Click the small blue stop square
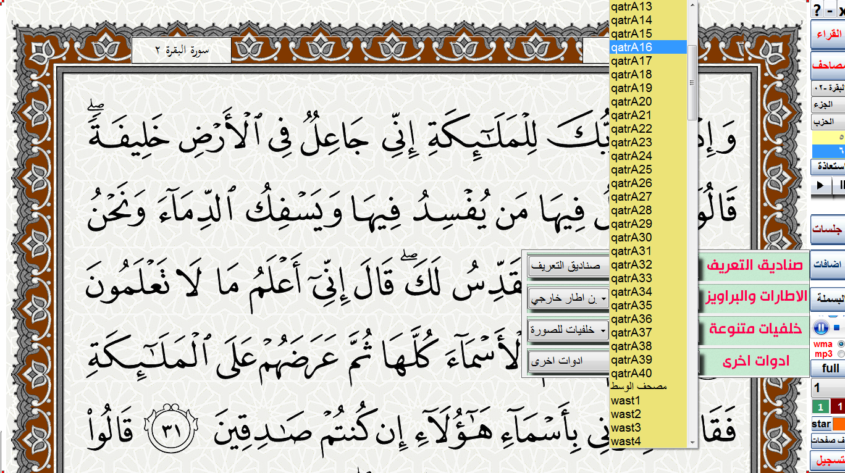 pyautogui.click(x=836, y=327)
